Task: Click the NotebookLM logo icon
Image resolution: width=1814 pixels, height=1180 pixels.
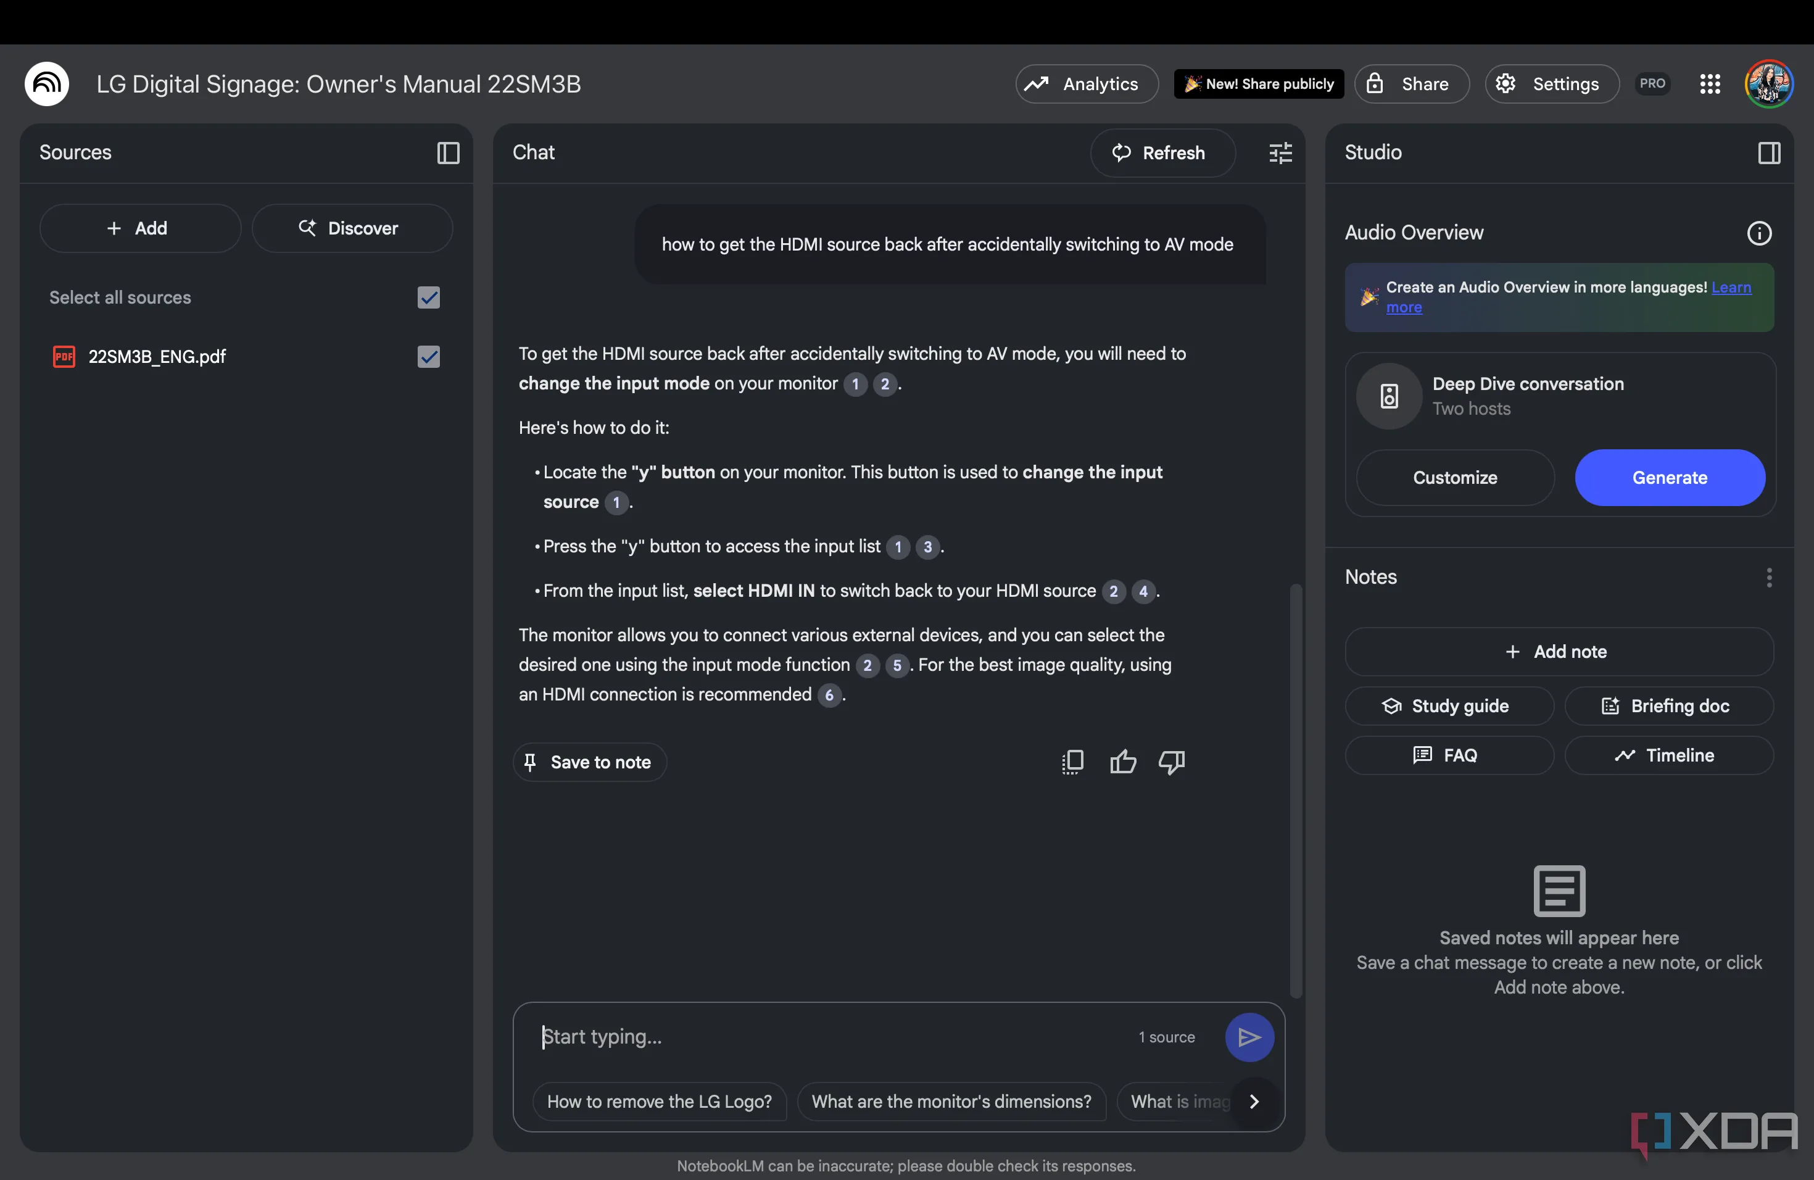Action: [46, 84]
